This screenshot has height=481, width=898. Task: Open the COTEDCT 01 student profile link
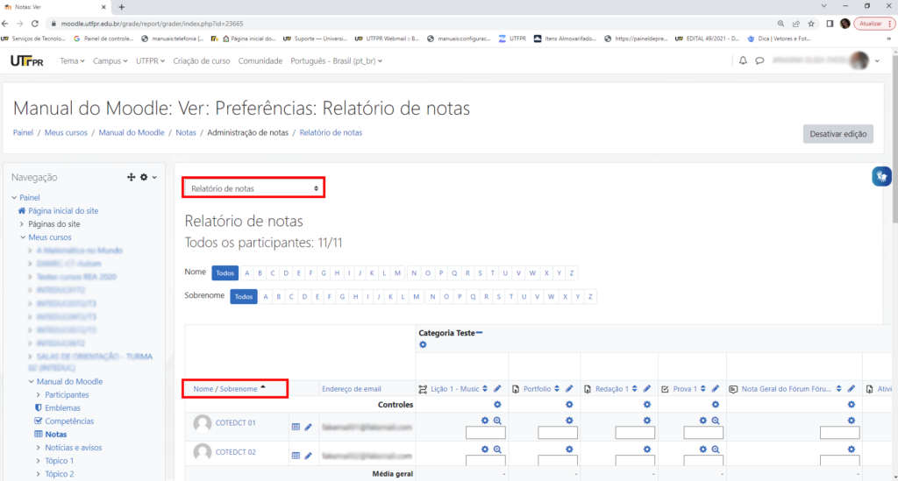235,422
